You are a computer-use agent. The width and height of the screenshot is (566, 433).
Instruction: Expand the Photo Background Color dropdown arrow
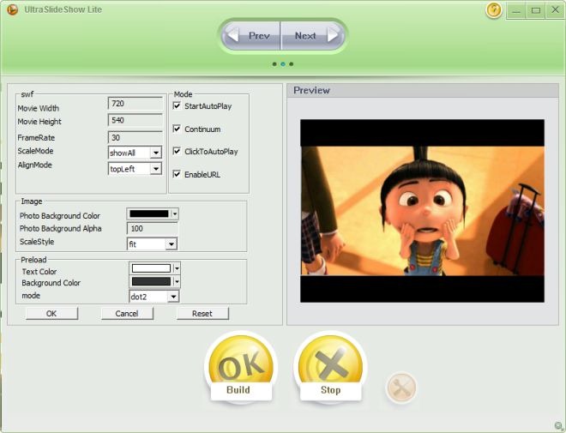click(x=175, y=214)
